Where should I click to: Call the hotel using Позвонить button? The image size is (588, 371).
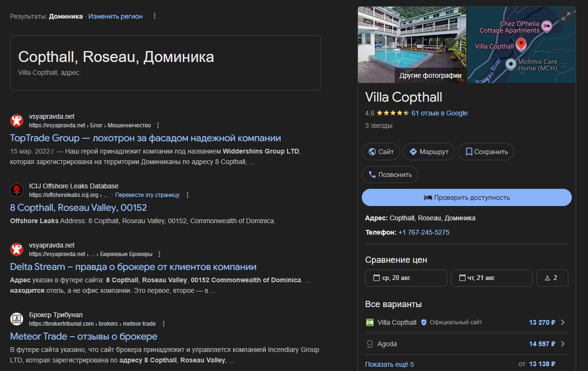coord(390,175)
